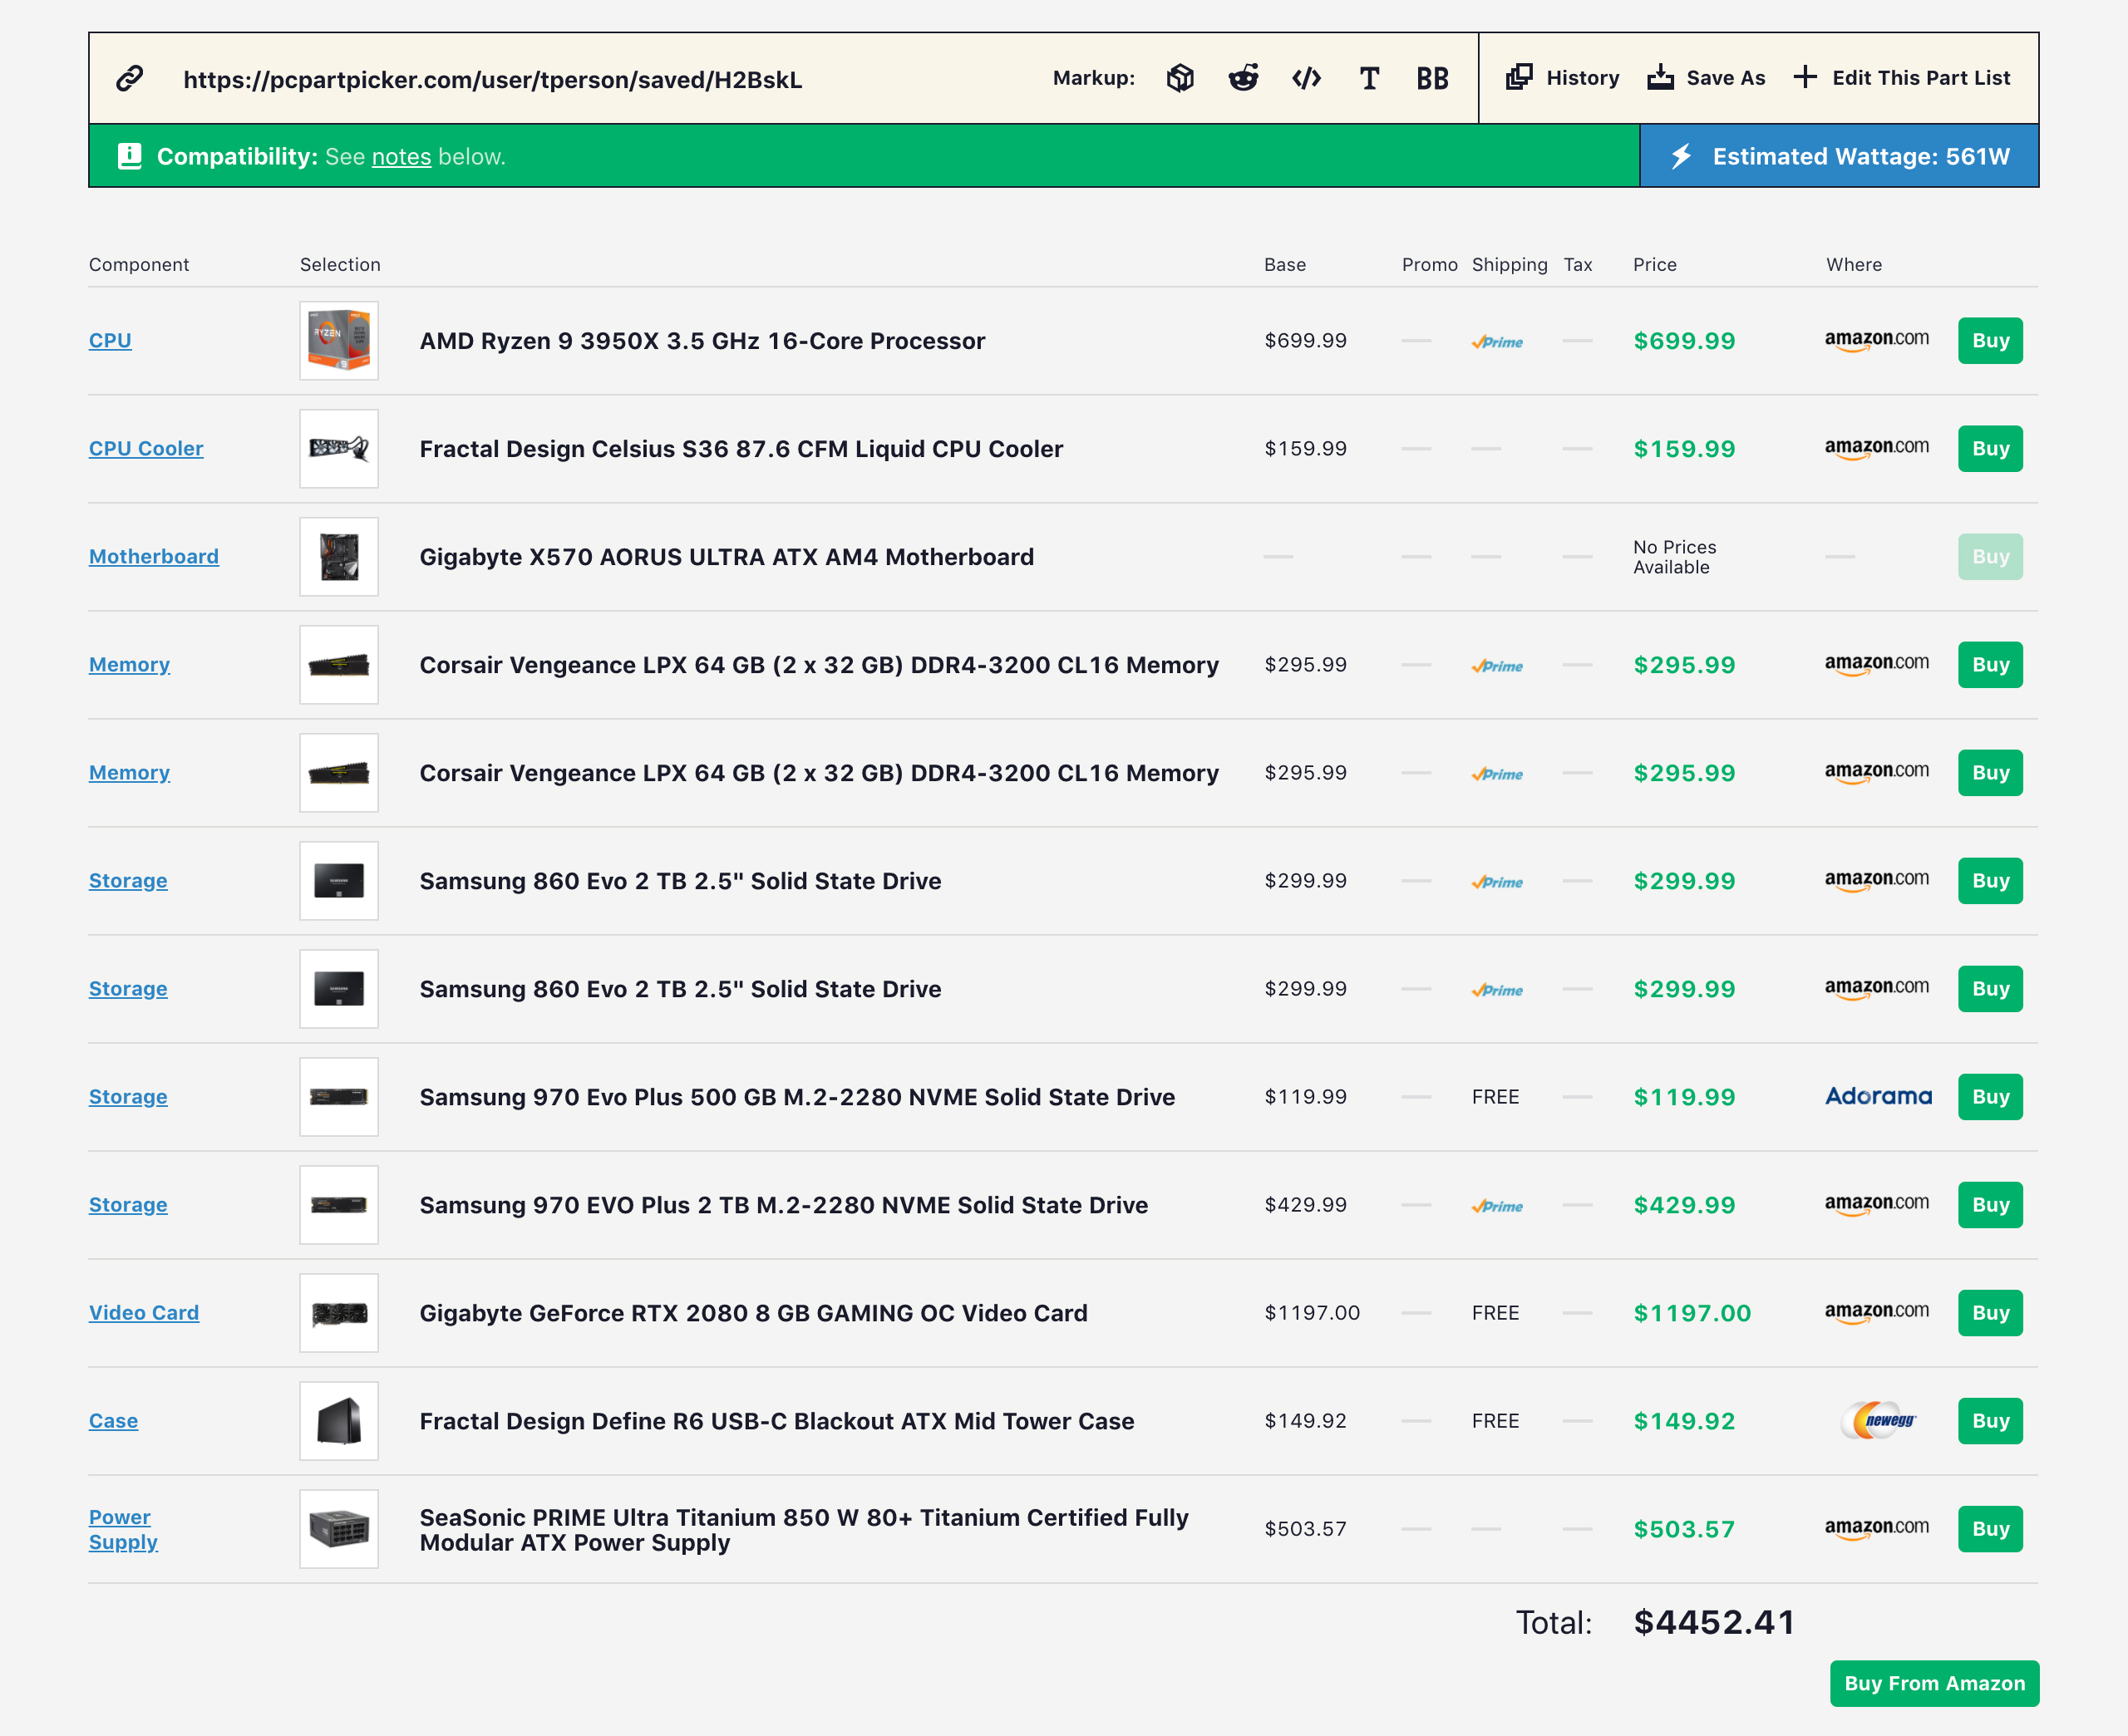Viewport: 2128px width, 1736px height.
Task: Click the Newegg retailer logo
Action: pos(1879,1420)
